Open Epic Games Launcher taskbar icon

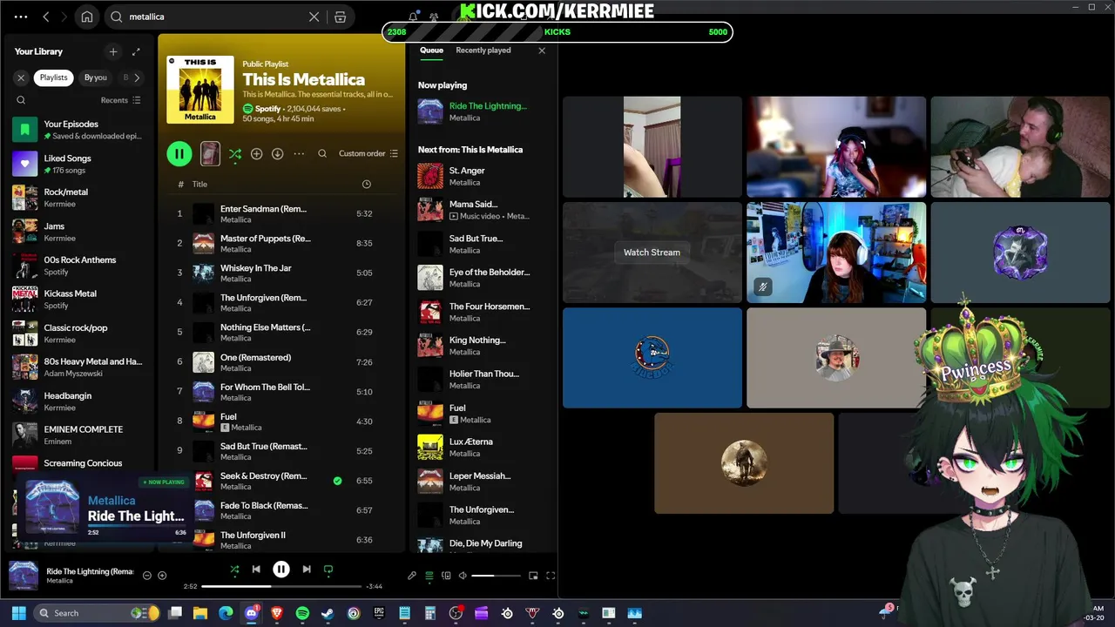(379, 613)
